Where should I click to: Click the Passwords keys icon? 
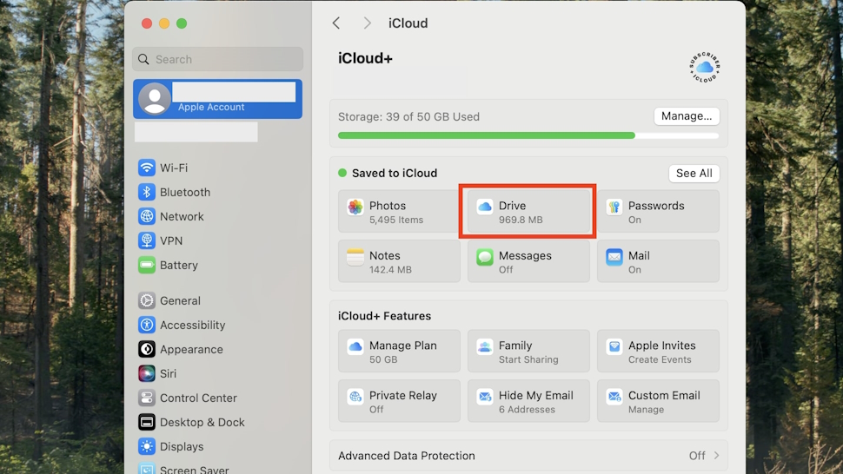coord(614,207)
